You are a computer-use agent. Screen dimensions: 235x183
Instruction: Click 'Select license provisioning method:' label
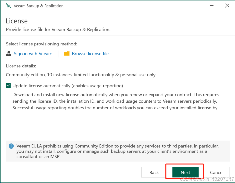pyautogui.click(x=41, y=44)
